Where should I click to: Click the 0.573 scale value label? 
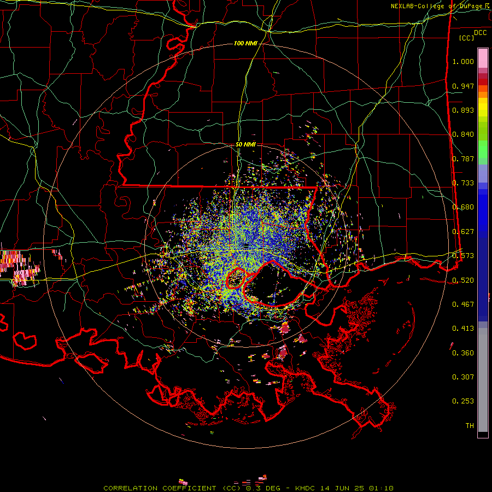[463, 256]
